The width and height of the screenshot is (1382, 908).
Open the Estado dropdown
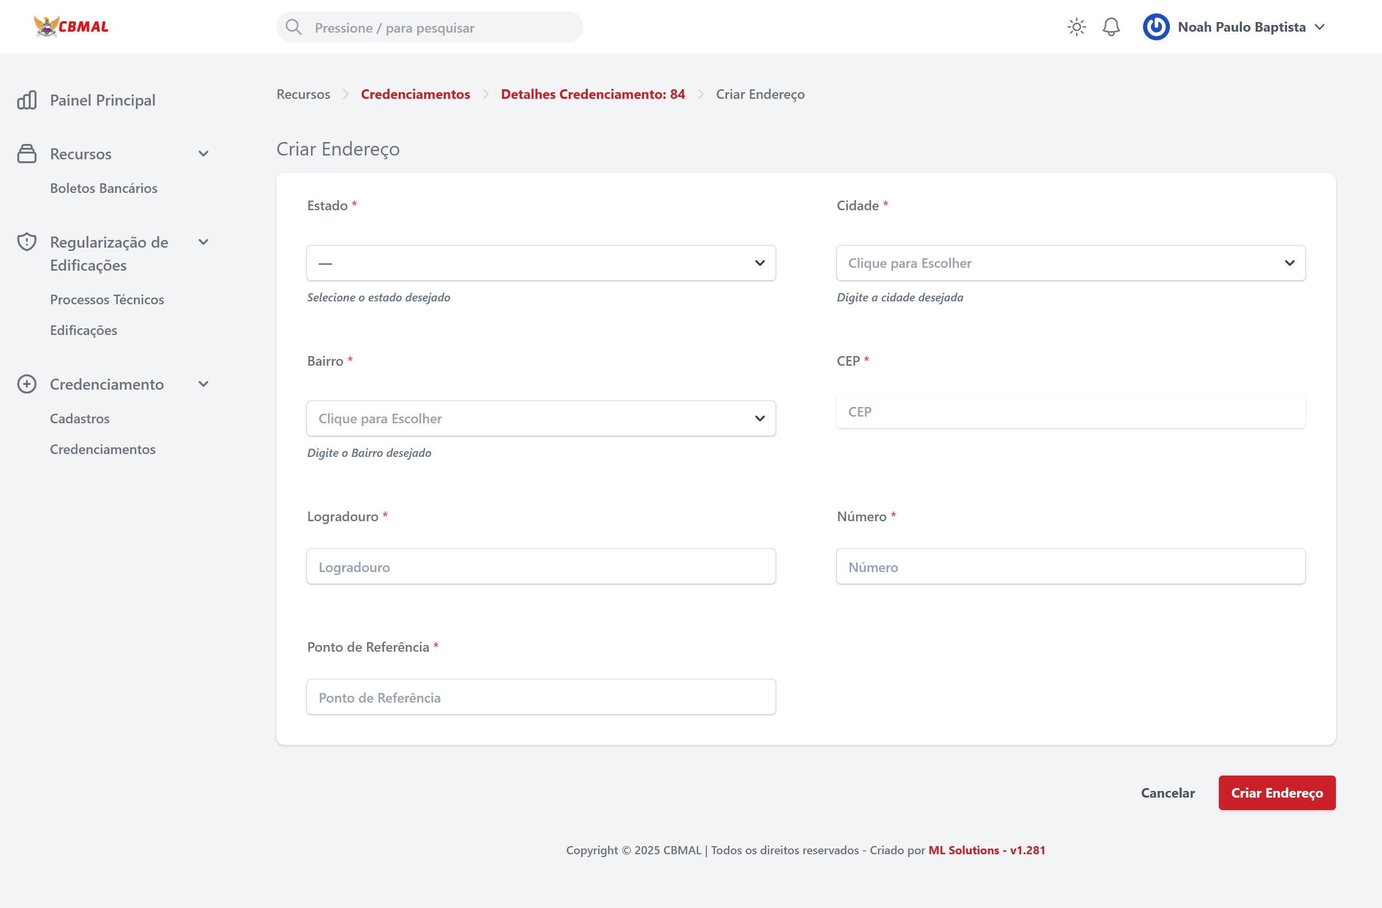click(541, 263)
